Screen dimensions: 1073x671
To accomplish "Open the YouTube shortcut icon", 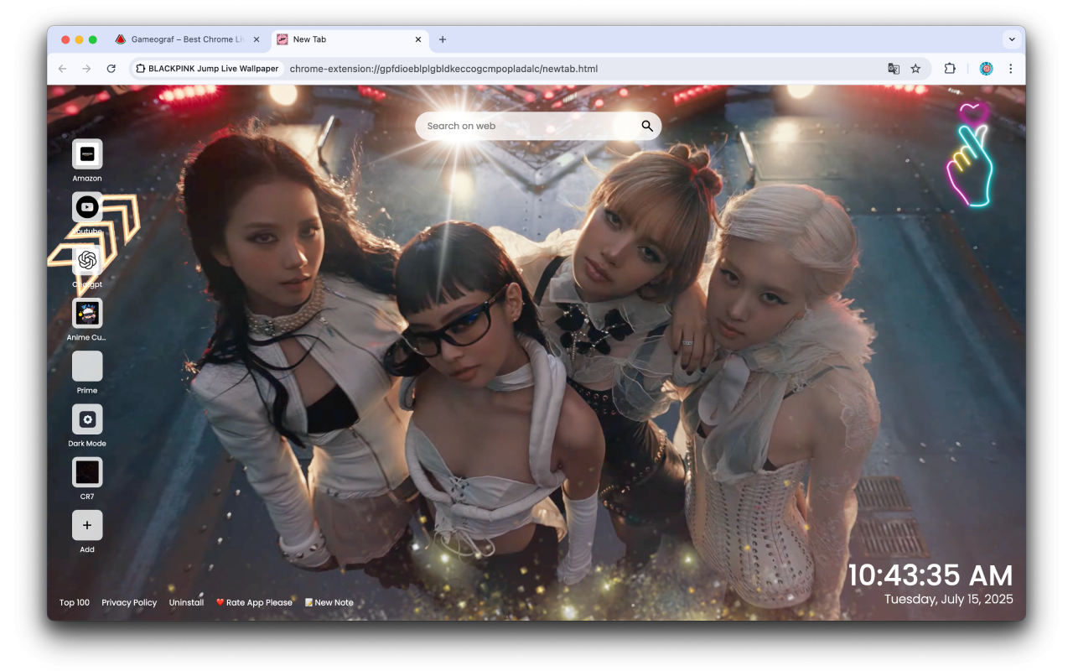I will (87, 207).
